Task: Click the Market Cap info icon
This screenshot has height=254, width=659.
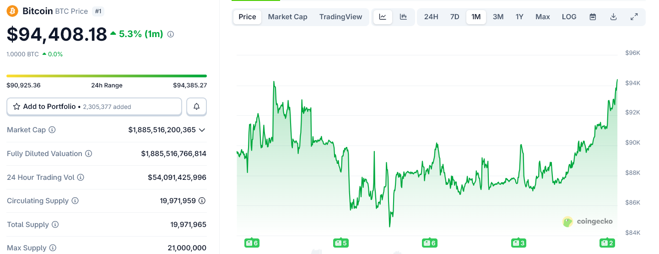Action: coord(52,130)
